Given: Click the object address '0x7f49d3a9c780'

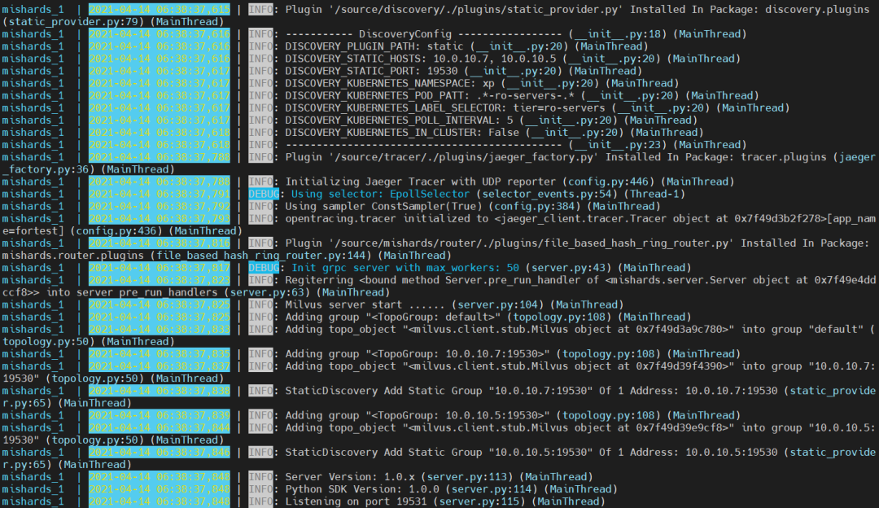Looking at the screenshot, I should (x=682, y=331).
